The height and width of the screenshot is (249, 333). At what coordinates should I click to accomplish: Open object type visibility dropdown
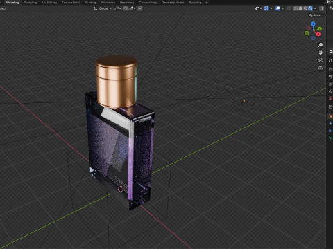258,8
